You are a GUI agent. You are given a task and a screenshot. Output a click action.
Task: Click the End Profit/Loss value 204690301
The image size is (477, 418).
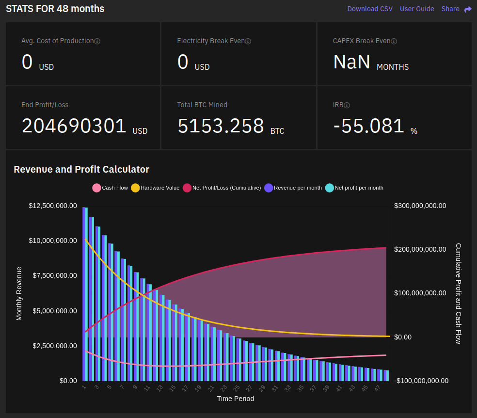74,126
